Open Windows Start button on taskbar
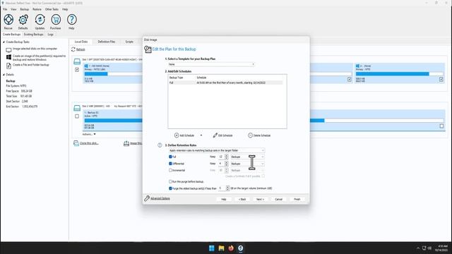Viewport: 452px width, 254px height. click(x=212, y=248)
